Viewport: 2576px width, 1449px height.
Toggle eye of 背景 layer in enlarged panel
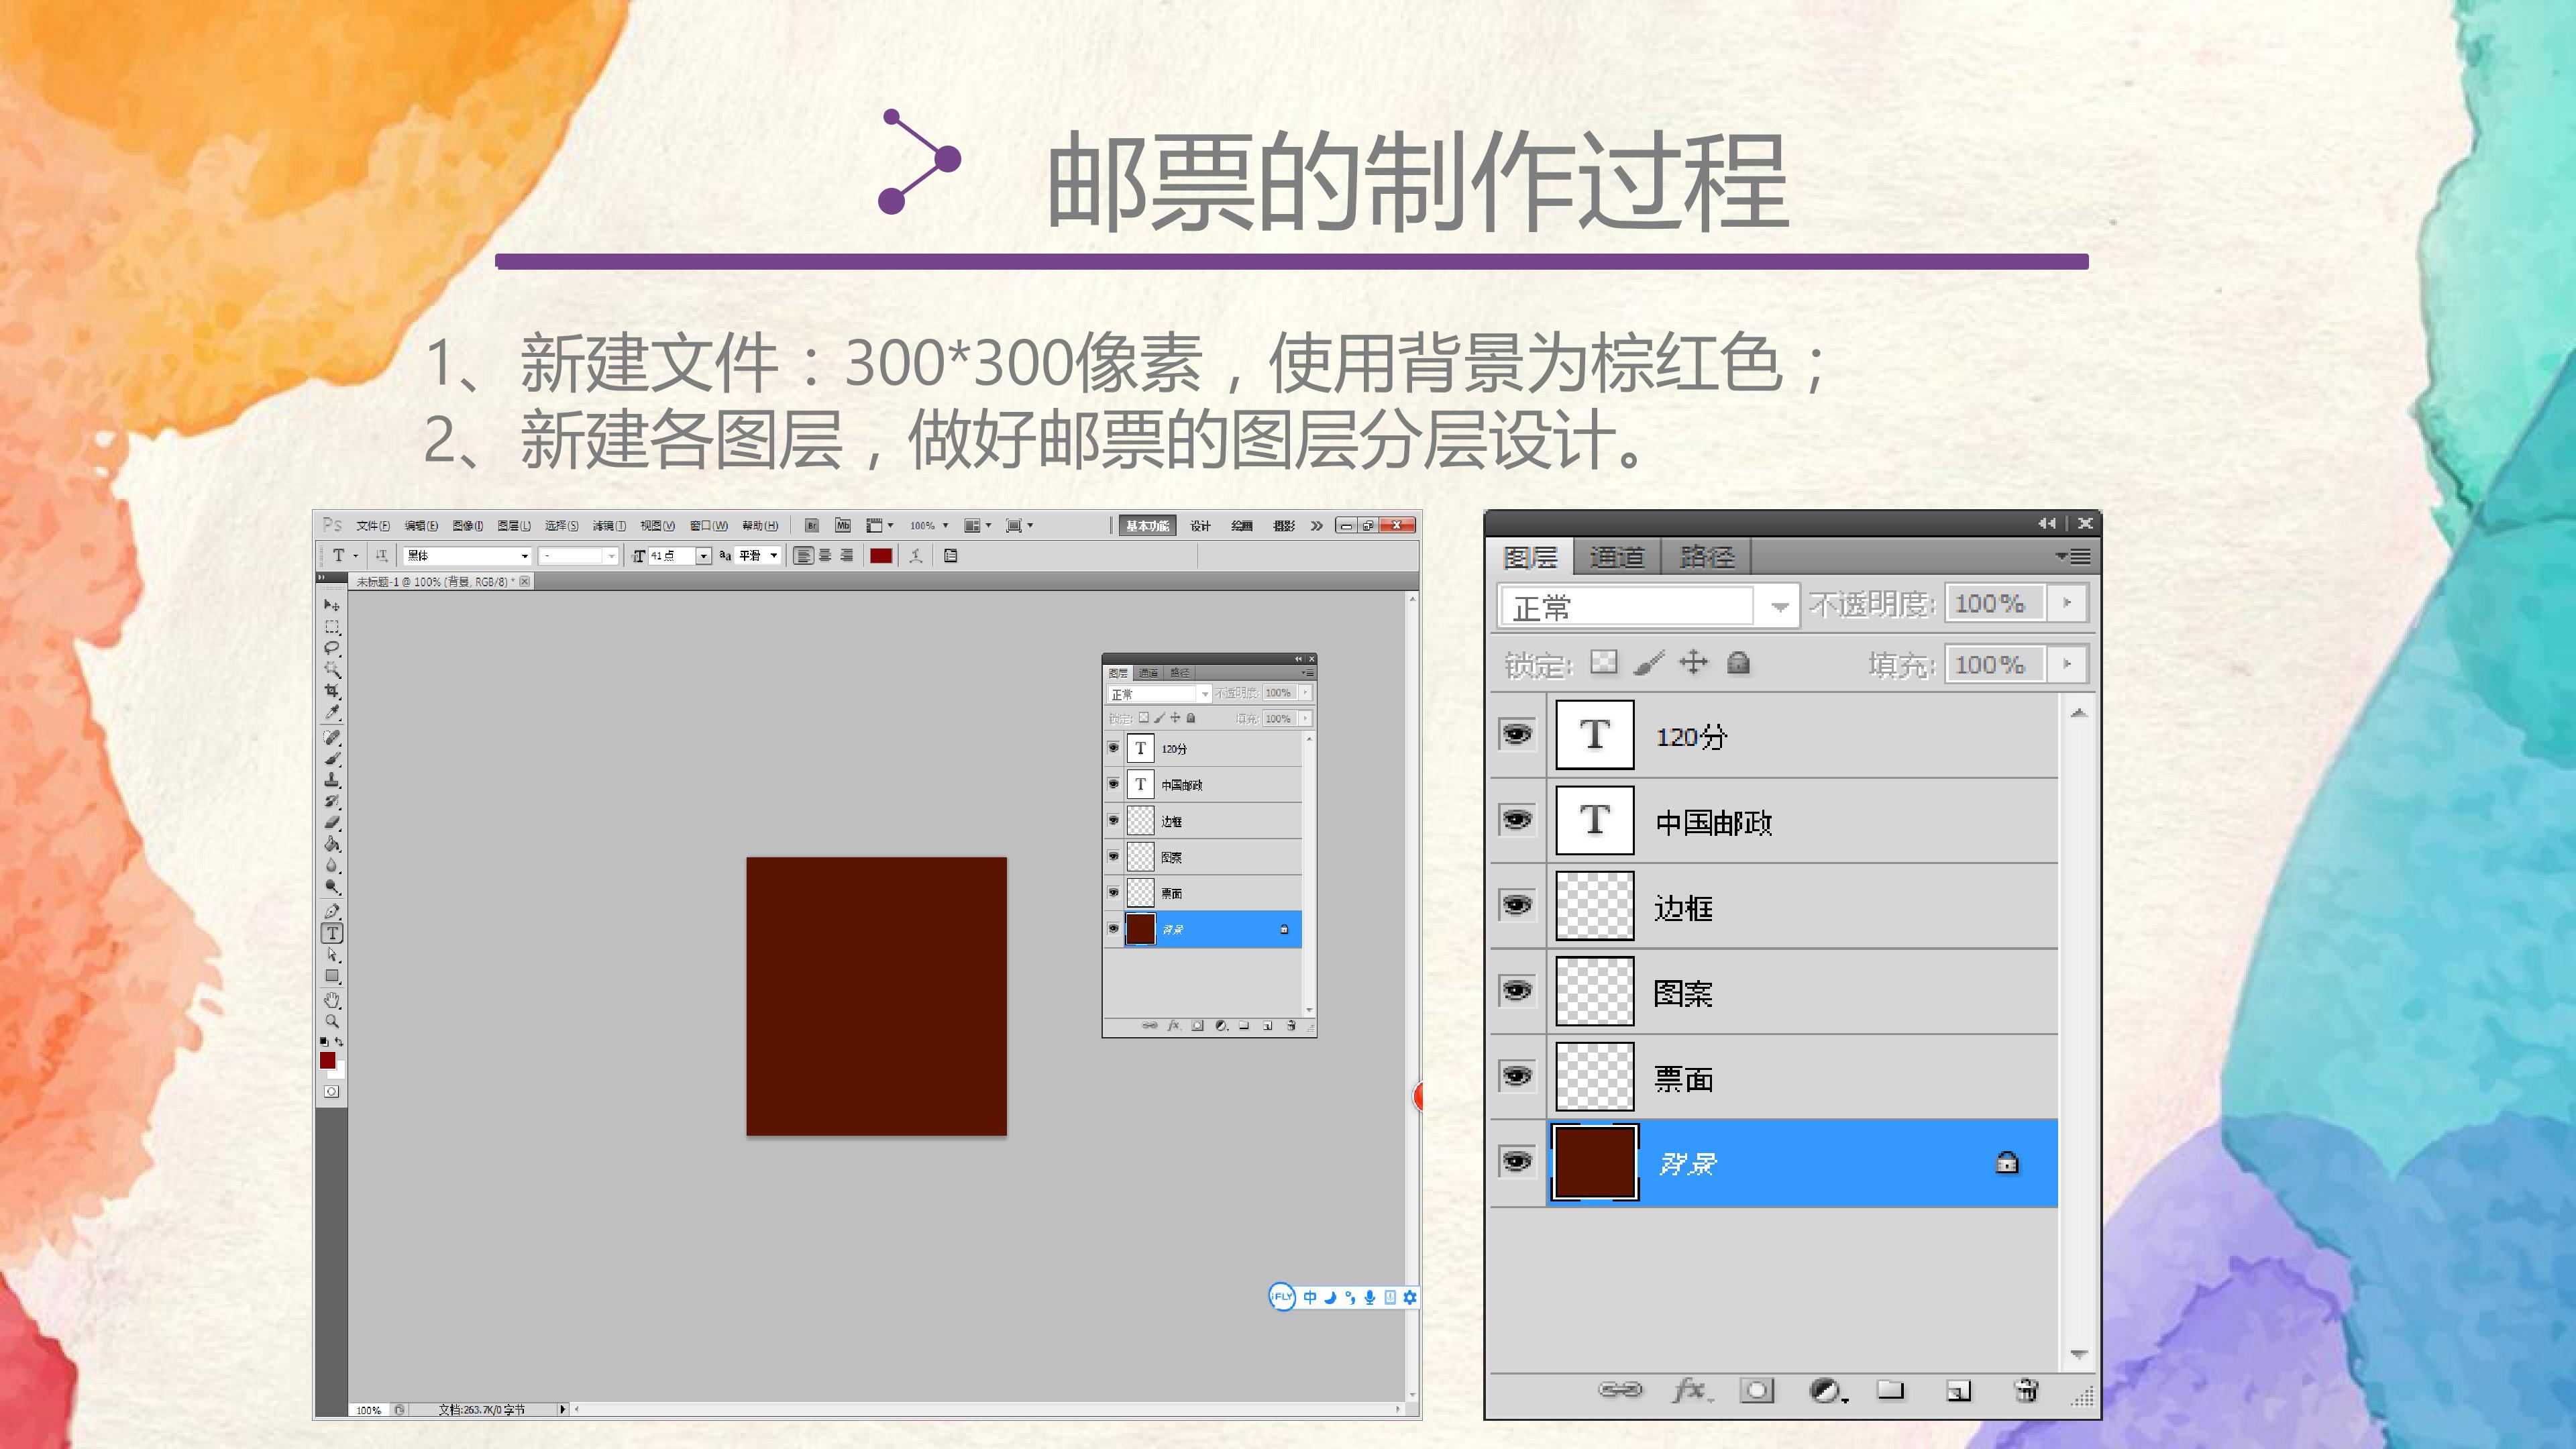point(1518,1162)
